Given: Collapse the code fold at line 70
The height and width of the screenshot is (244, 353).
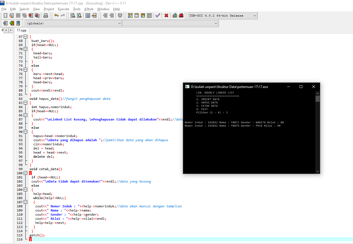Looking at the screenshot, I should pyautogui.click(x=26, y=49).
